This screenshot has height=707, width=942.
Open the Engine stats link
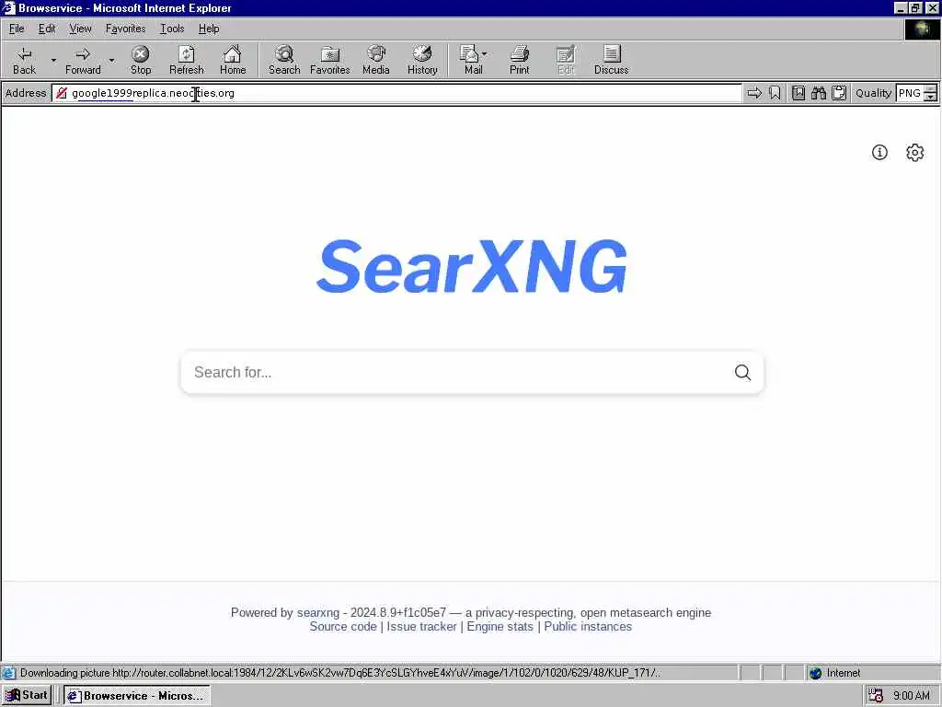(x=500, y=626)
